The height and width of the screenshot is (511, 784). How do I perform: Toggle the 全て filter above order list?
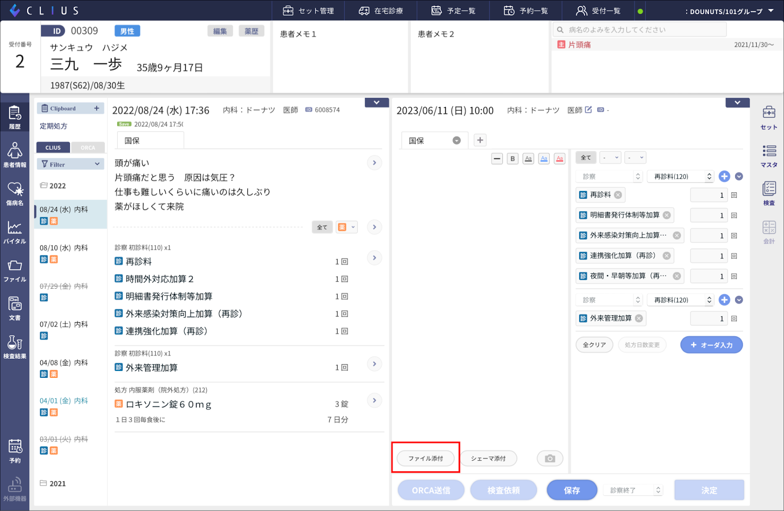click(x=586, y=157)
